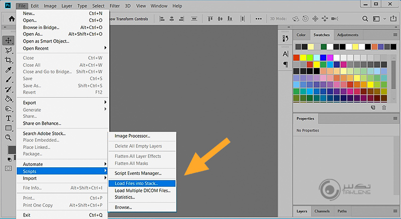Click the delete swatch trash icon

pos(384,107)
